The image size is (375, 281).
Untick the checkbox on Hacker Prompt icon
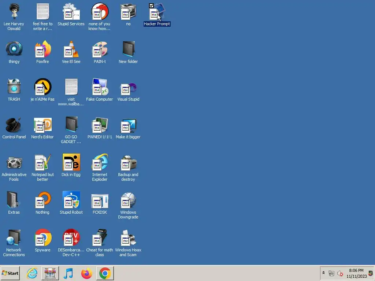[x=151, y=5]
